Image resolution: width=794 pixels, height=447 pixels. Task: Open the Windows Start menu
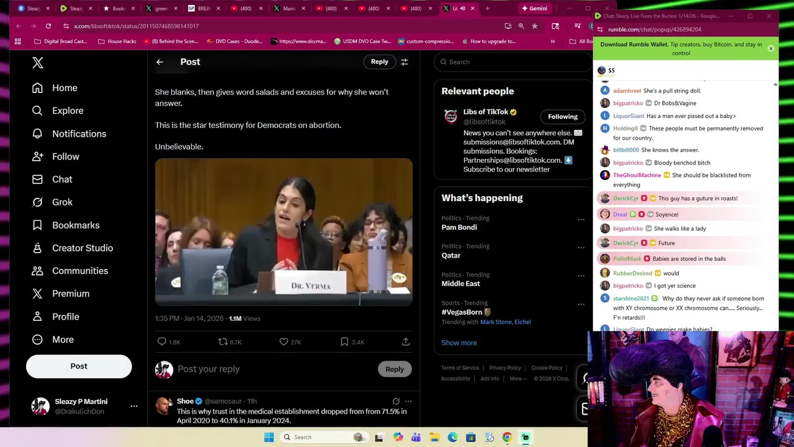point(269,437)
